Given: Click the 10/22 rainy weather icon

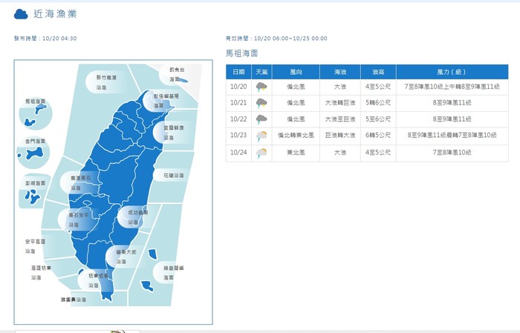Looking at the screenshot, I should point(261,119).
